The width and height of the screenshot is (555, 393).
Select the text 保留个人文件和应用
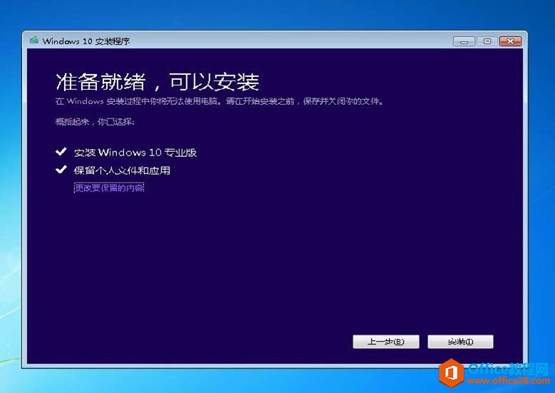(122, 170)
